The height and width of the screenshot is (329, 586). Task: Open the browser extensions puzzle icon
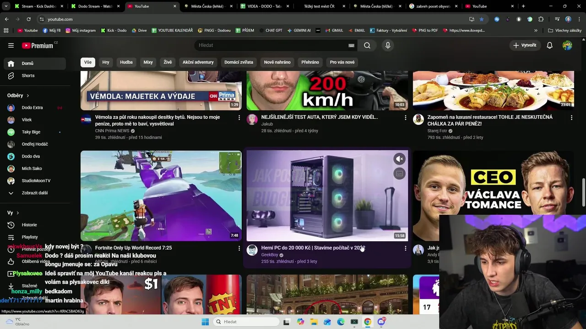(541, 19)
